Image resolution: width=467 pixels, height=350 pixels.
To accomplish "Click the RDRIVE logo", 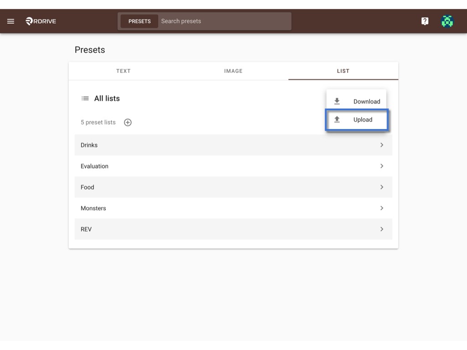I will [x=41, y=21].
